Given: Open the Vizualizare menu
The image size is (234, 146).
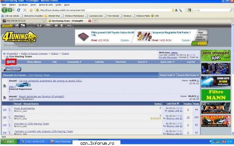Looking at the screenshot, I should 23,5.
